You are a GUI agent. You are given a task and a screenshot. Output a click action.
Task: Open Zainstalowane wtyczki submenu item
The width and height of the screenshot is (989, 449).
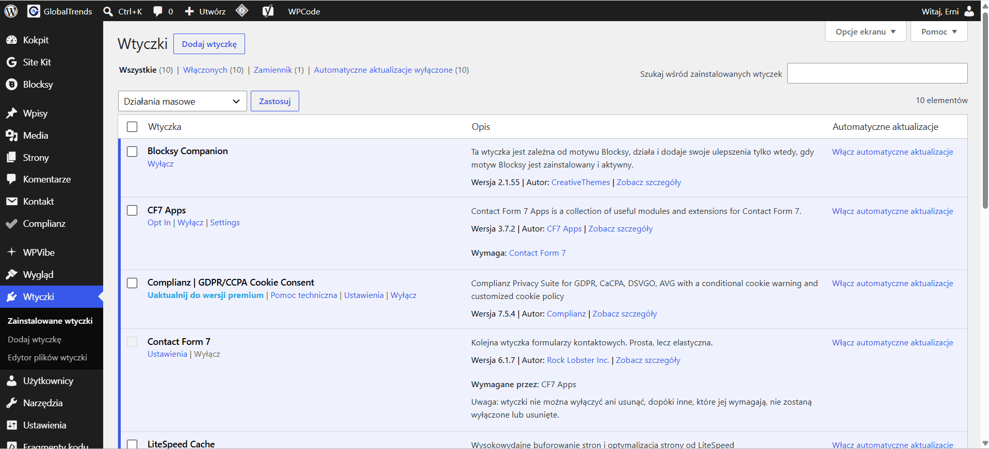click(50, 321)
